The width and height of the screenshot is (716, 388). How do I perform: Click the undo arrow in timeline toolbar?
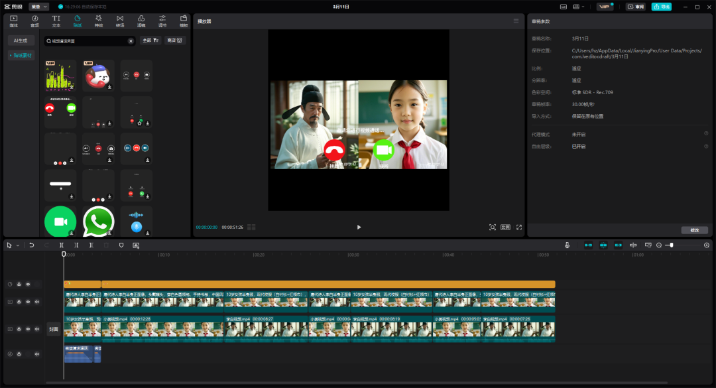tap(31, 245)
